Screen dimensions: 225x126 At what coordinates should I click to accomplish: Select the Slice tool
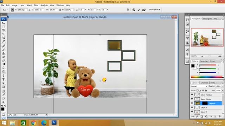tap(4, 41)
